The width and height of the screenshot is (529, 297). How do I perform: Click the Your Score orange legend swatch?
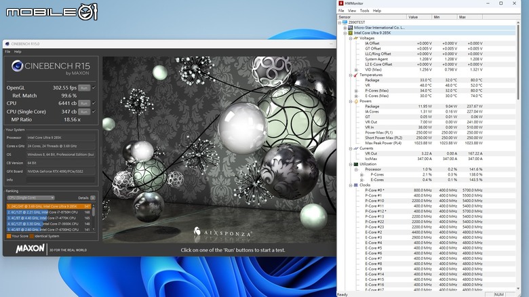9,236
